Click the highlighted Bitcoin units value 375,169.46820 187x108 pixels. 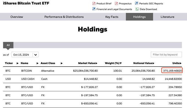click(x=172, y=70)
